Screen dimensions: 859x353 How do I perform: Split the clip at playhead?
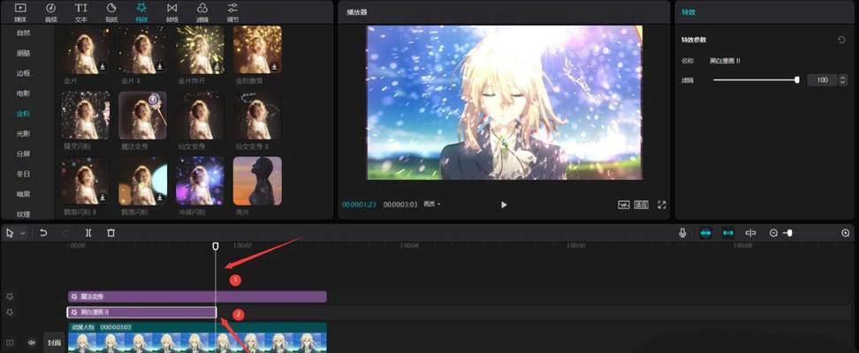coord(88,233)
